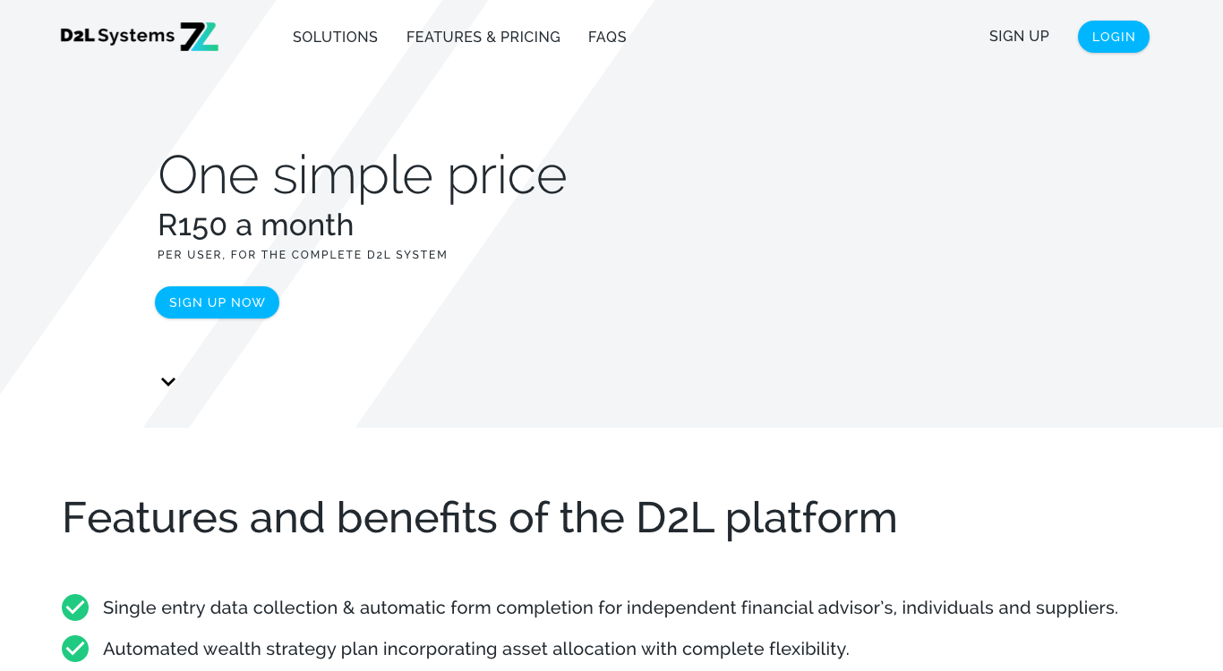1223x671 pixels.
Task: Click the black and green logo emblem
Action: [x=199, y=37]
